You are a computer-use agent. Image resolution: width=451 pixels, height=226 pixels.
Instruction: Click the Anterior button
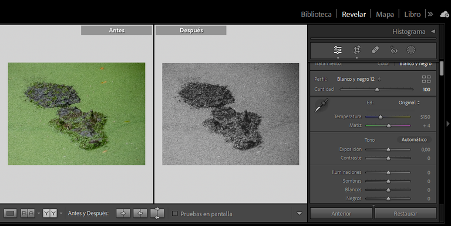click(341, 214)
